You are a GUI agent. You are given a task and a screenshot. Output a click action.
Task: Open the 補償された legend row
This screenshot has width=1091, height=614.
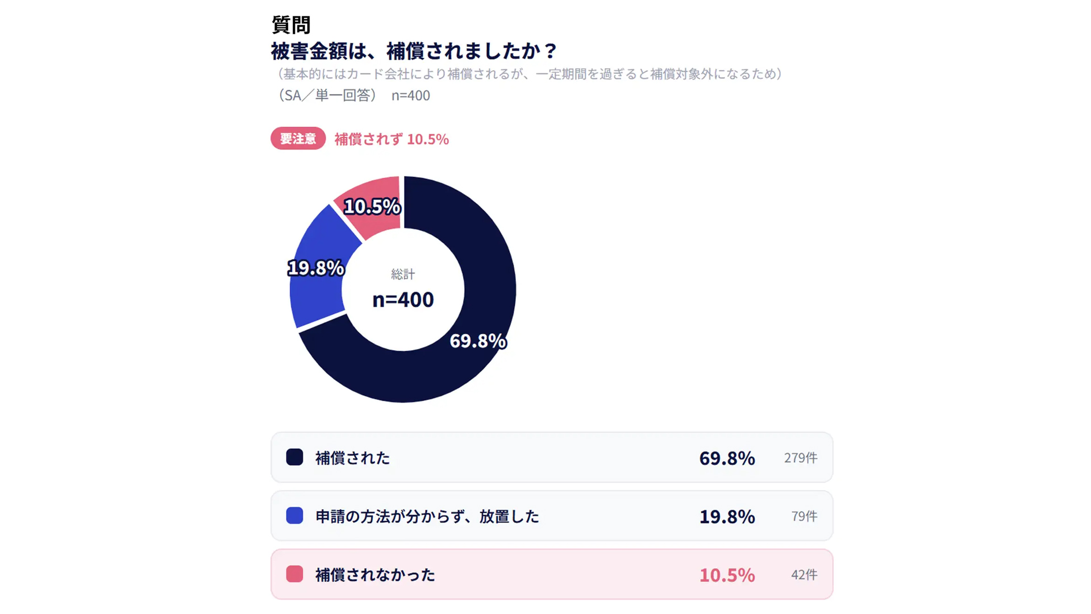click(x=552, y=457)
